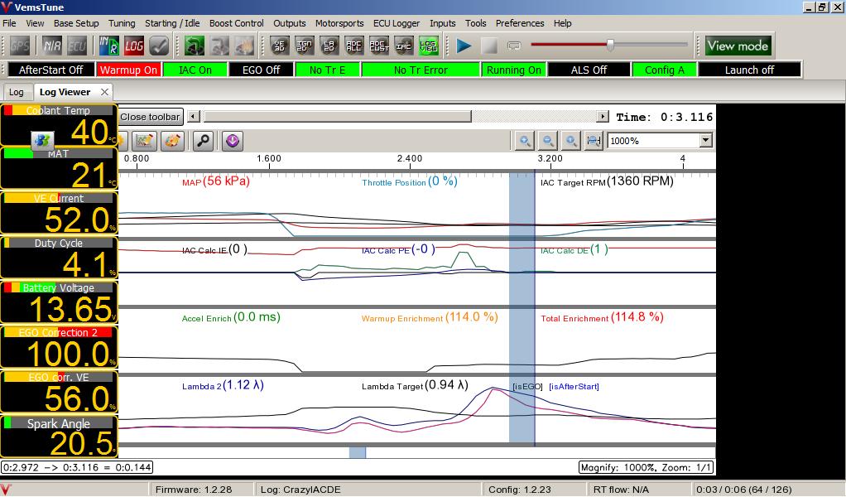Open the File menu
The width and height of the screenshot is (846, 497).
click(9, 23)
